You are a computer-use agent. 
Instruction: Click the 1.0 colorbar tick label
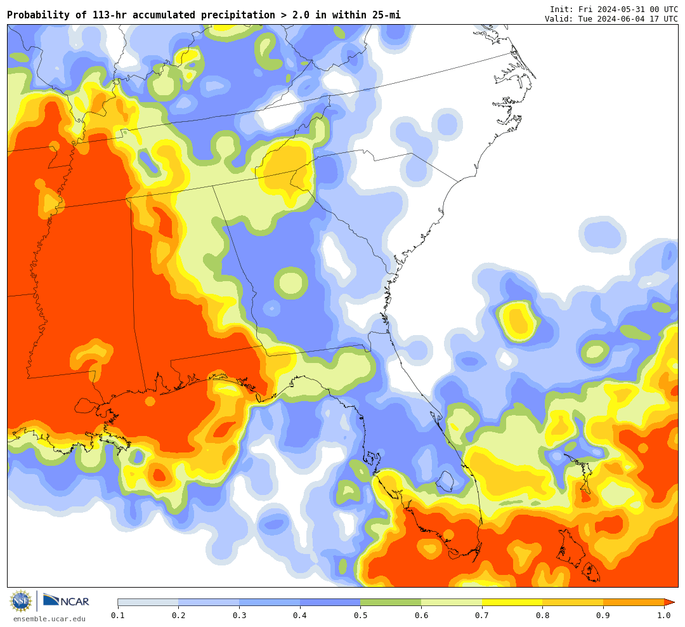[665, 616]
